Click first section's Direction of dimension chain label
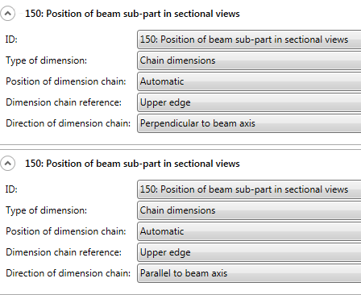 [68, 123]
